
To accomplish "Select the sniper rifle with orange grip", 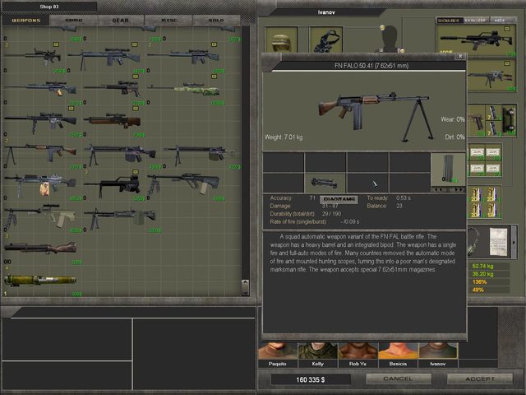I will (41, 89).
